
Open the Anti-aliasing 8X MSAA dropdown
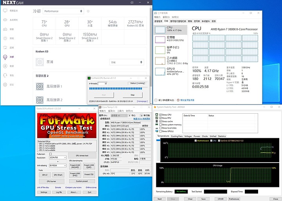(58, 166)
